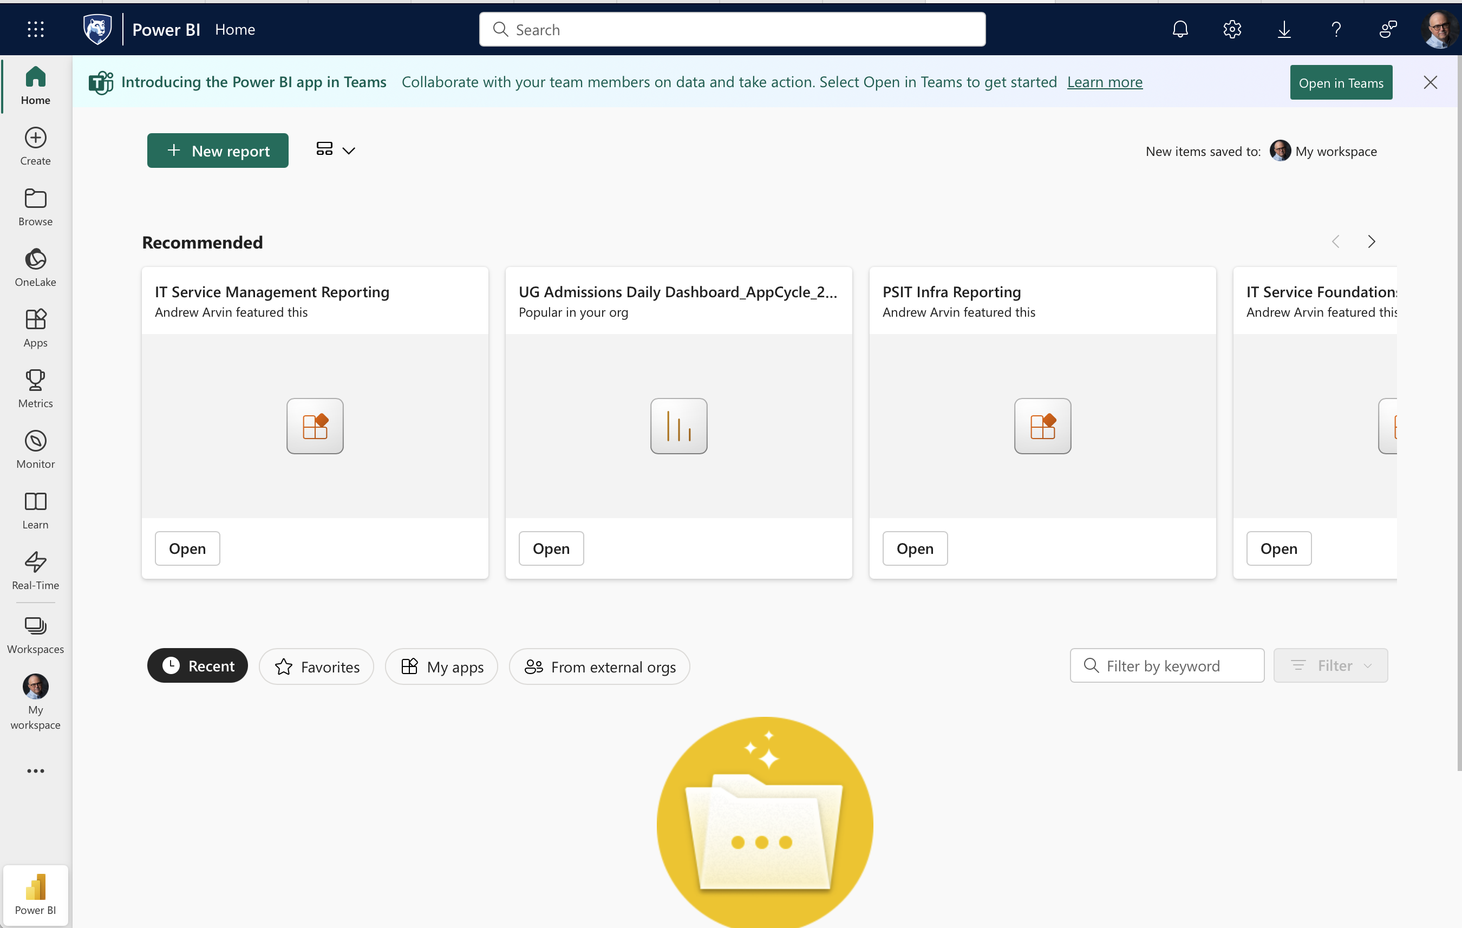This screenshot has width=1462, height=928.
Task: Open settings gear in header
Action: tap(1232, 29)
